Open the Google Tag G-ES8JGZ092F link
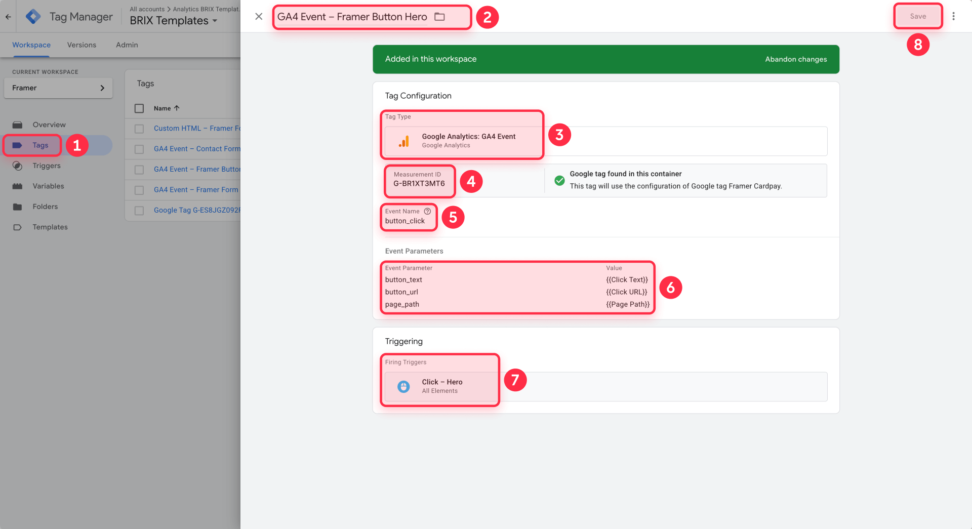972x529 pixels. (x=197, y=210)
